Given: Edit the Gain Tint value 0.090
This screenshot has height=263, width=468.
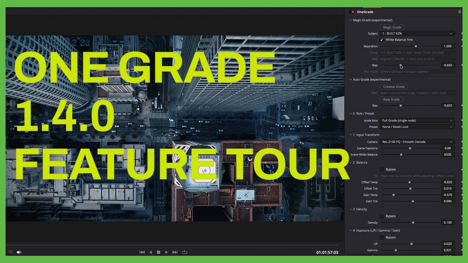Looking at the screenshot, I should click(447, 201).
